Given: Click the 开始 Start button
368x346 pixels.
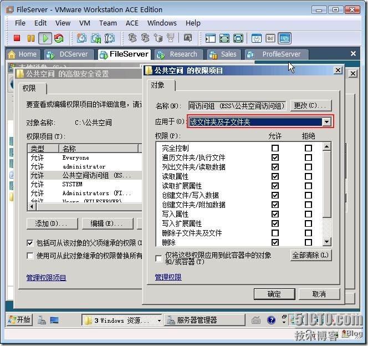Looking at the screenshot, I should [x=19, y=320].
